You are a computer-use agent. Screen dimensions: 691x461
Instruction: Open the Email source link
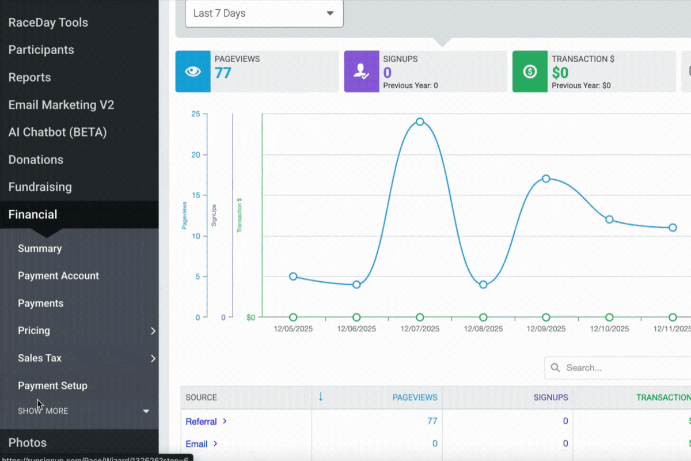(x=196, y=444)
